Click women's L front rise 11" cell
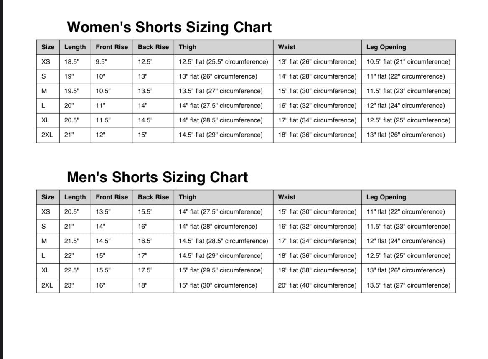Image resolution: width=488 pixels, height=359 pixels. tap(112, 106)
